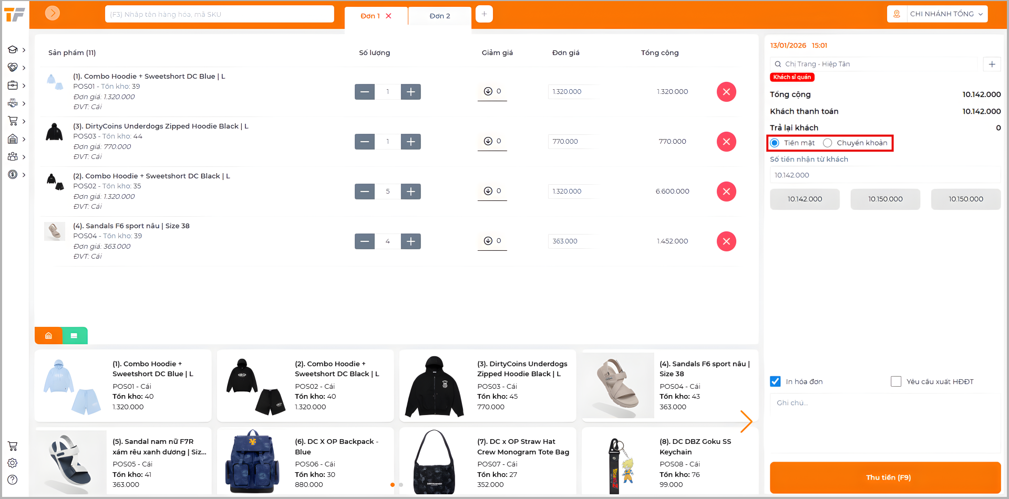
Task: Add a new order tab
Action: click(x=484, y=14)
